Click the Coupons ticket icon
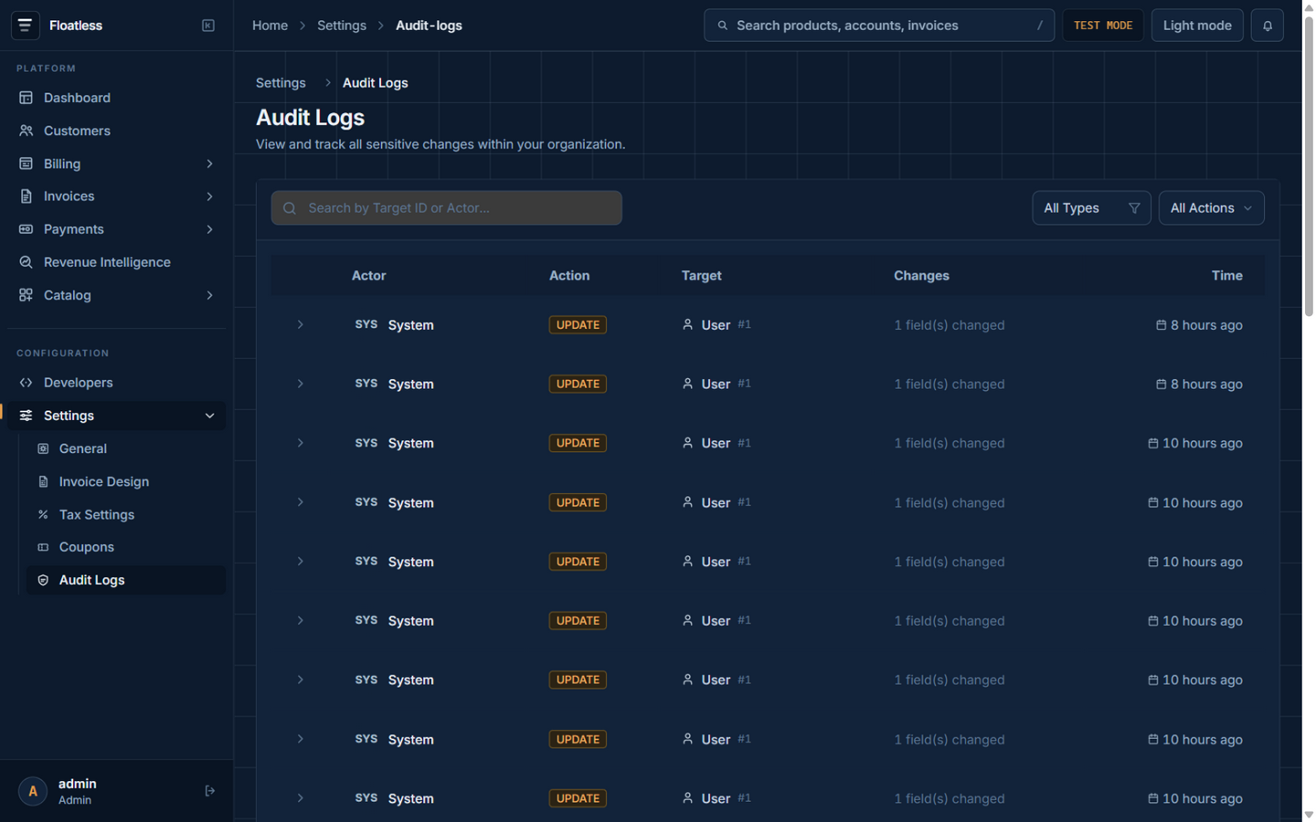Image resolution: width=1316 pixels, height=822 pixels. pos(43,547)
